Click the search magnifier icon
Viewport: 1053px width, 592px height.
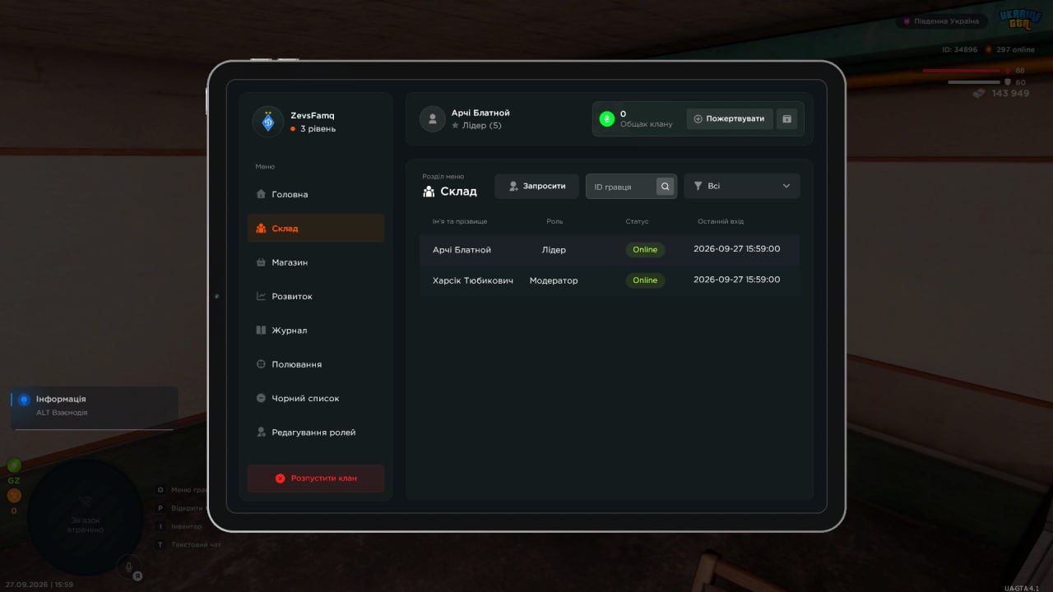pyautogui.click(x=665, y=187)
